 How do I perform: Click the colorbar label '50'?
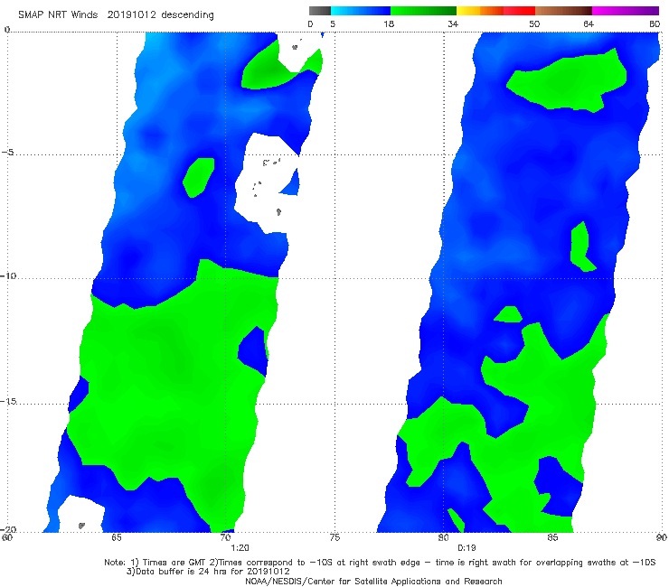tap(534, 24)
